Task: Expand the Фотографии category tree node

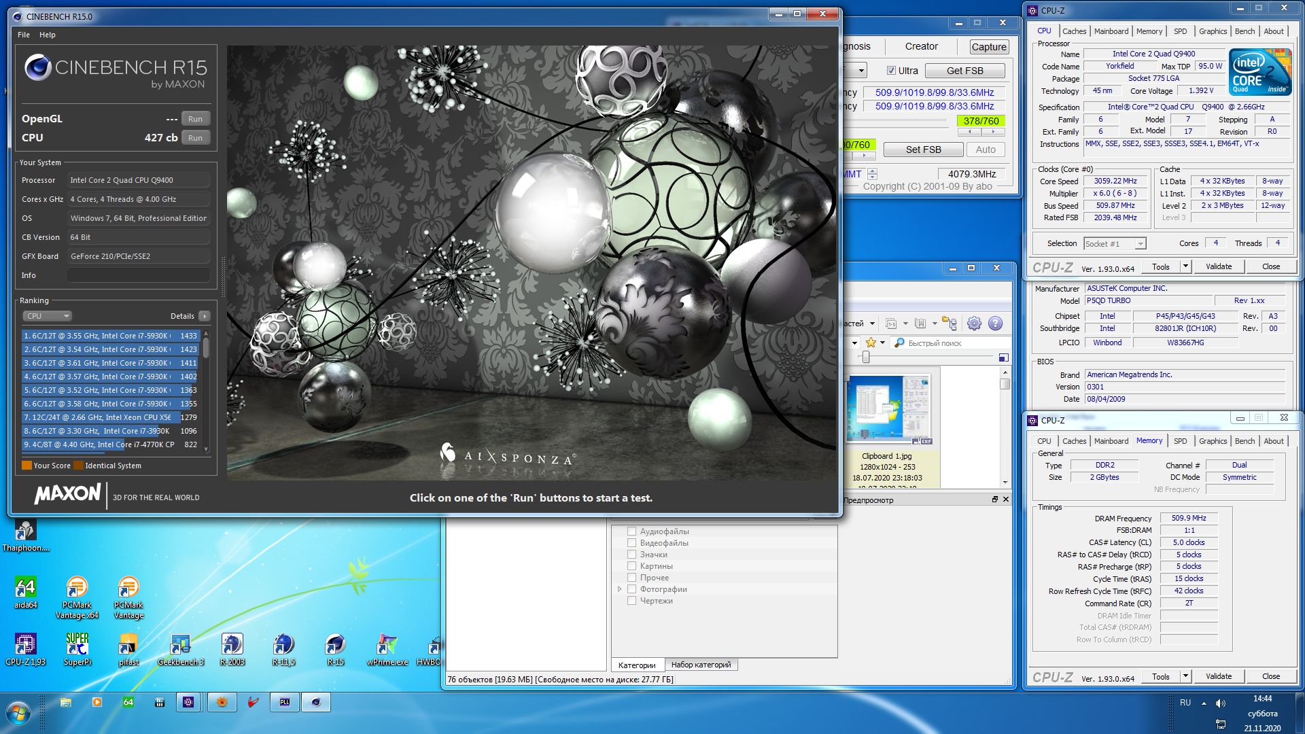Action: click(x=619, y=589)
